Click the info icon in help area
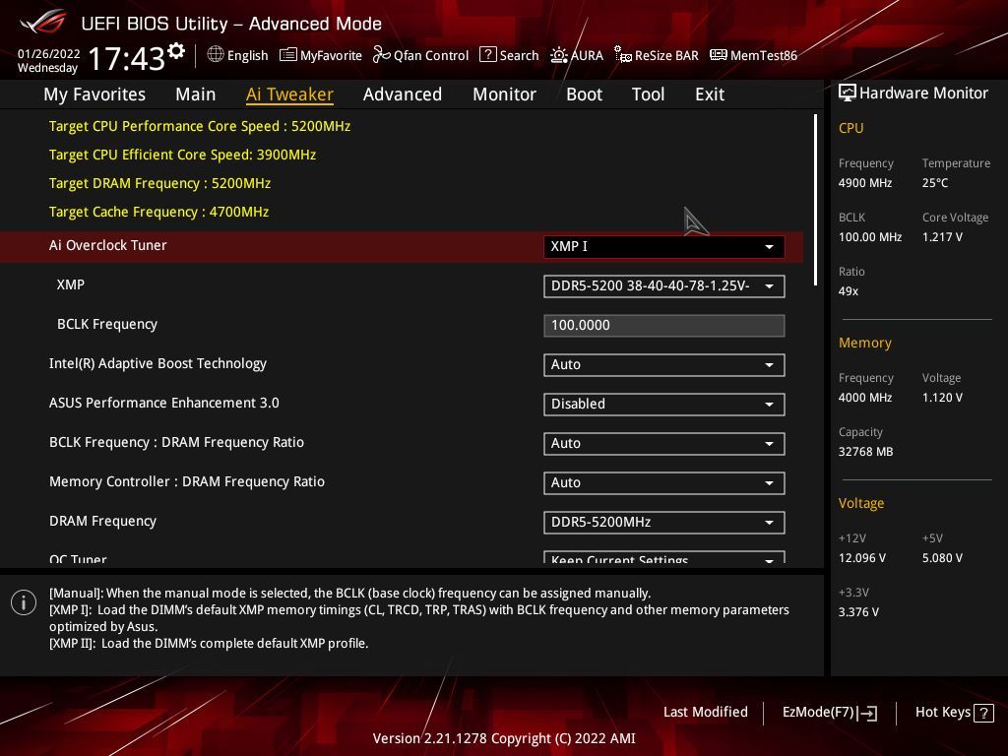Viewport: 1008px width, 756px height. tap(24, 602)
